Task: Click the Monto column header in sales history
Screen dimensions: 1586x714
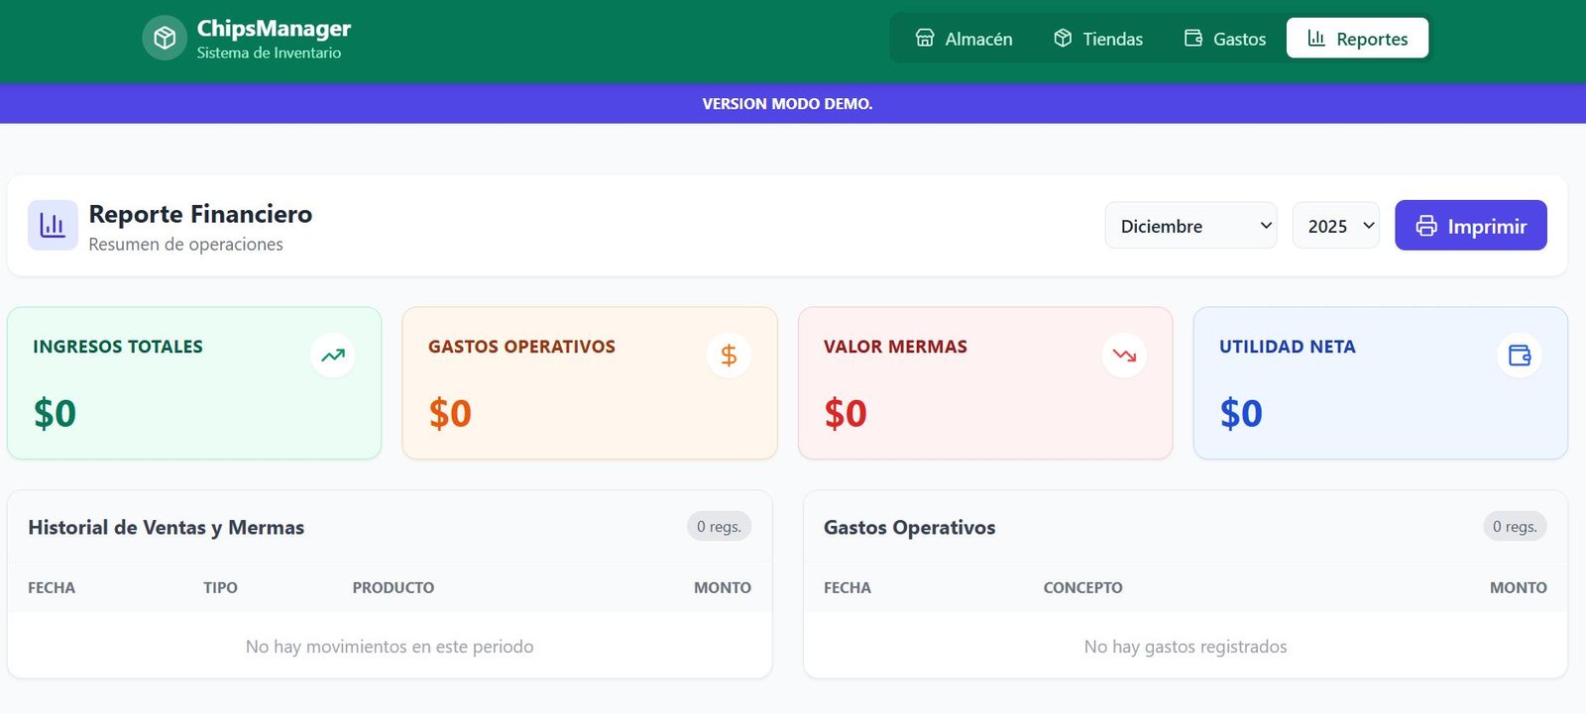Action: click(x=722, y=587)
